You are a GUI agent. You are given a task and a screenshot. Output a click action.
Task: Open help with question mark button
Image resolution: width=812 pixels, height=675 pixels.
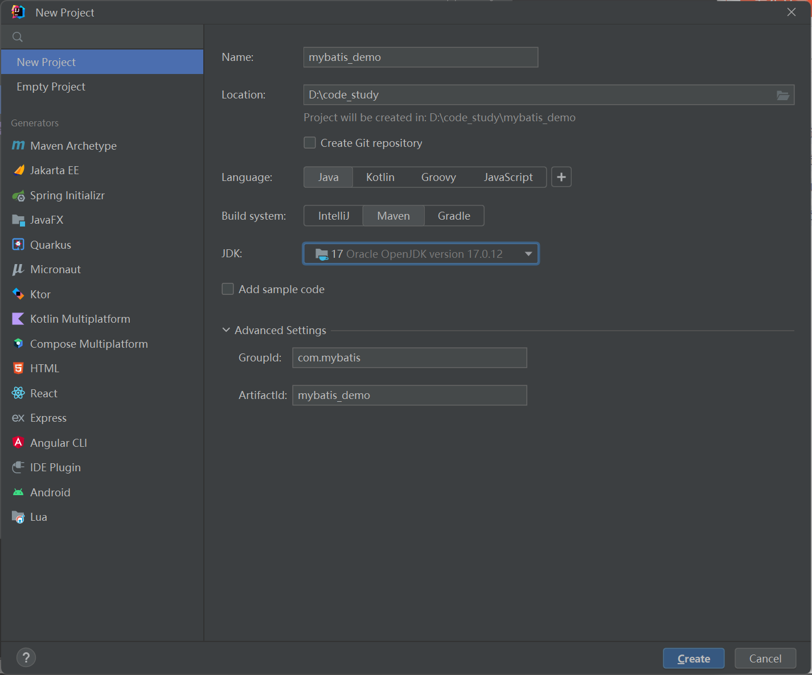point(26,658)
